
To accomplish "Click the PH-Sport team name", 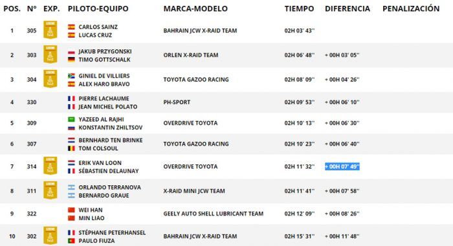I will pos(177,102).
